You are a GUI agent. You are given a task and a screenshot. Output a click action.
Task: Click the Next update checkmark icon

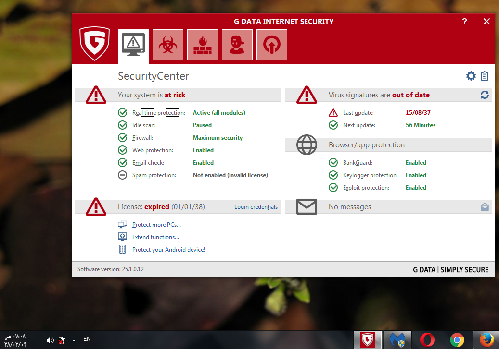coord(333,125)
